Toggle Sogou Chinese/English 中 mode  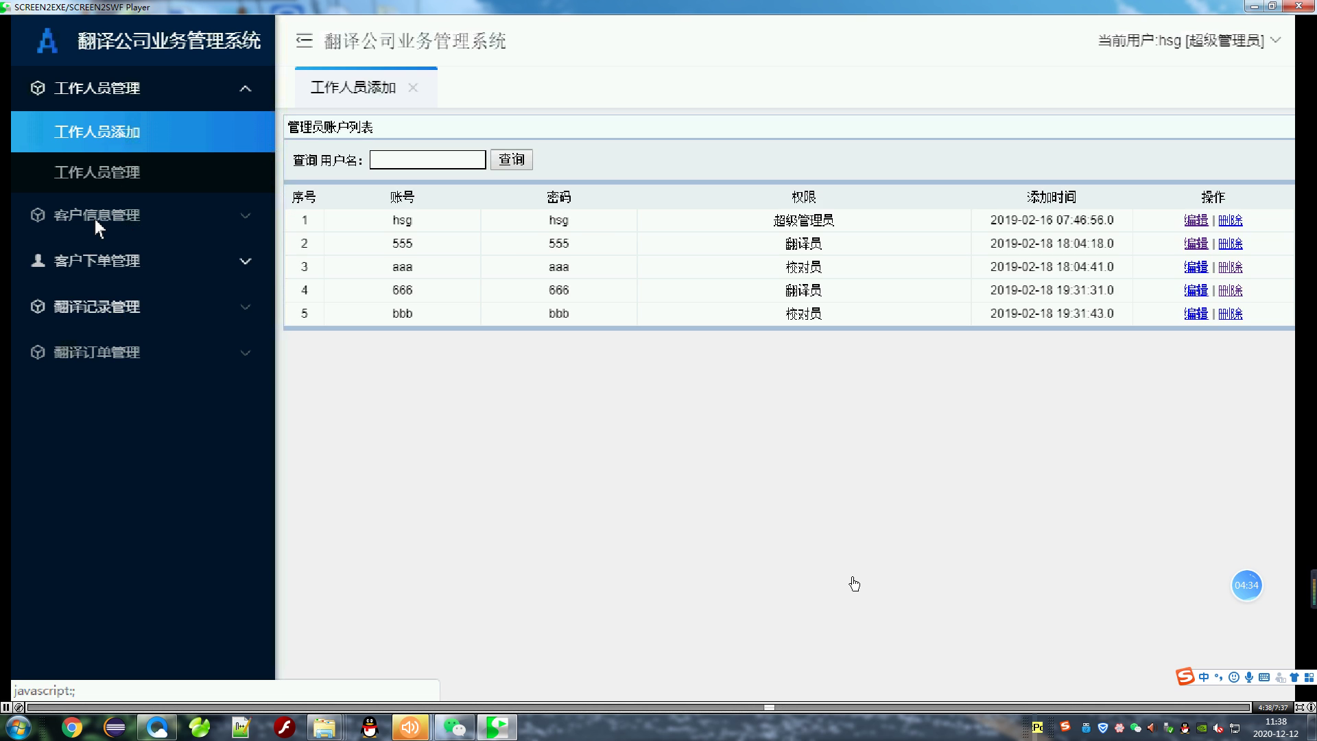[x=1204, y=677]
